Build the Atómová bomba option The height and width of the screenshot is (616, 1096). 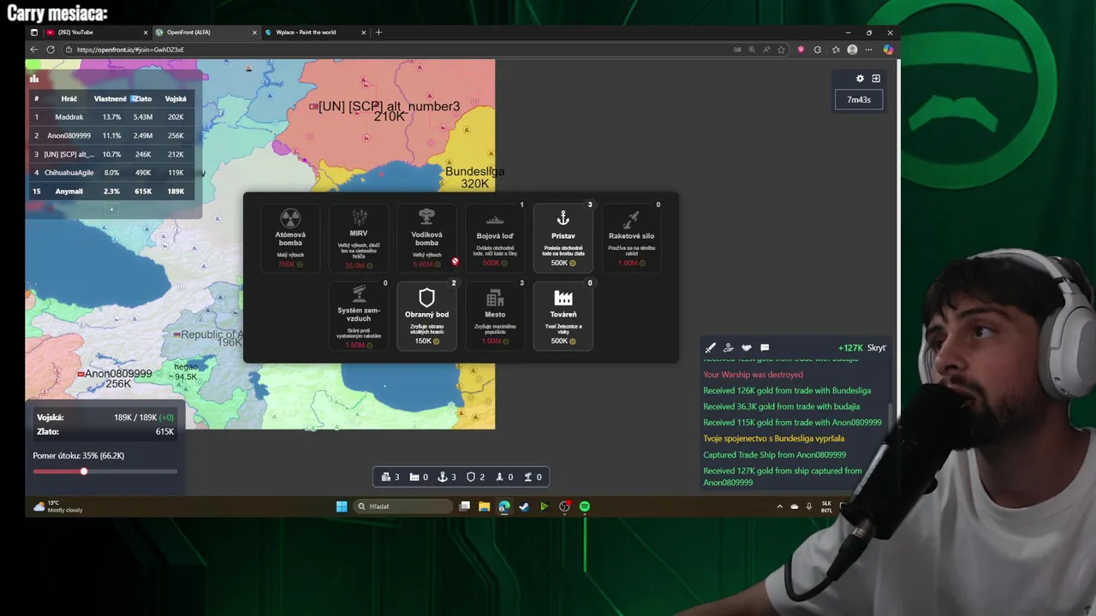290,239
